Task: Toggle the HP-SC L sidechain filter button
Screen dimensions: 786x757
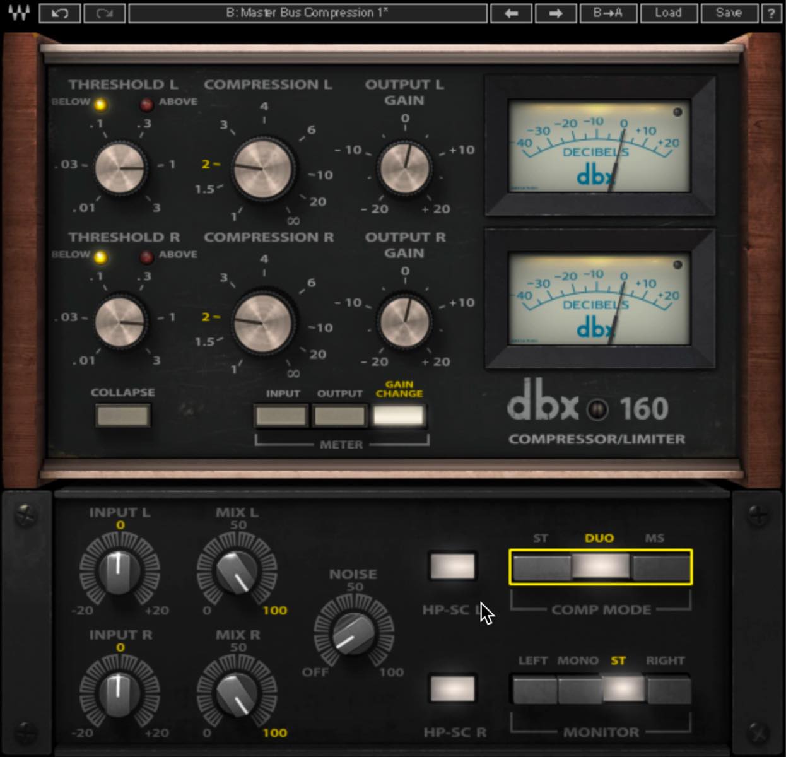Action: click(452, 566)
